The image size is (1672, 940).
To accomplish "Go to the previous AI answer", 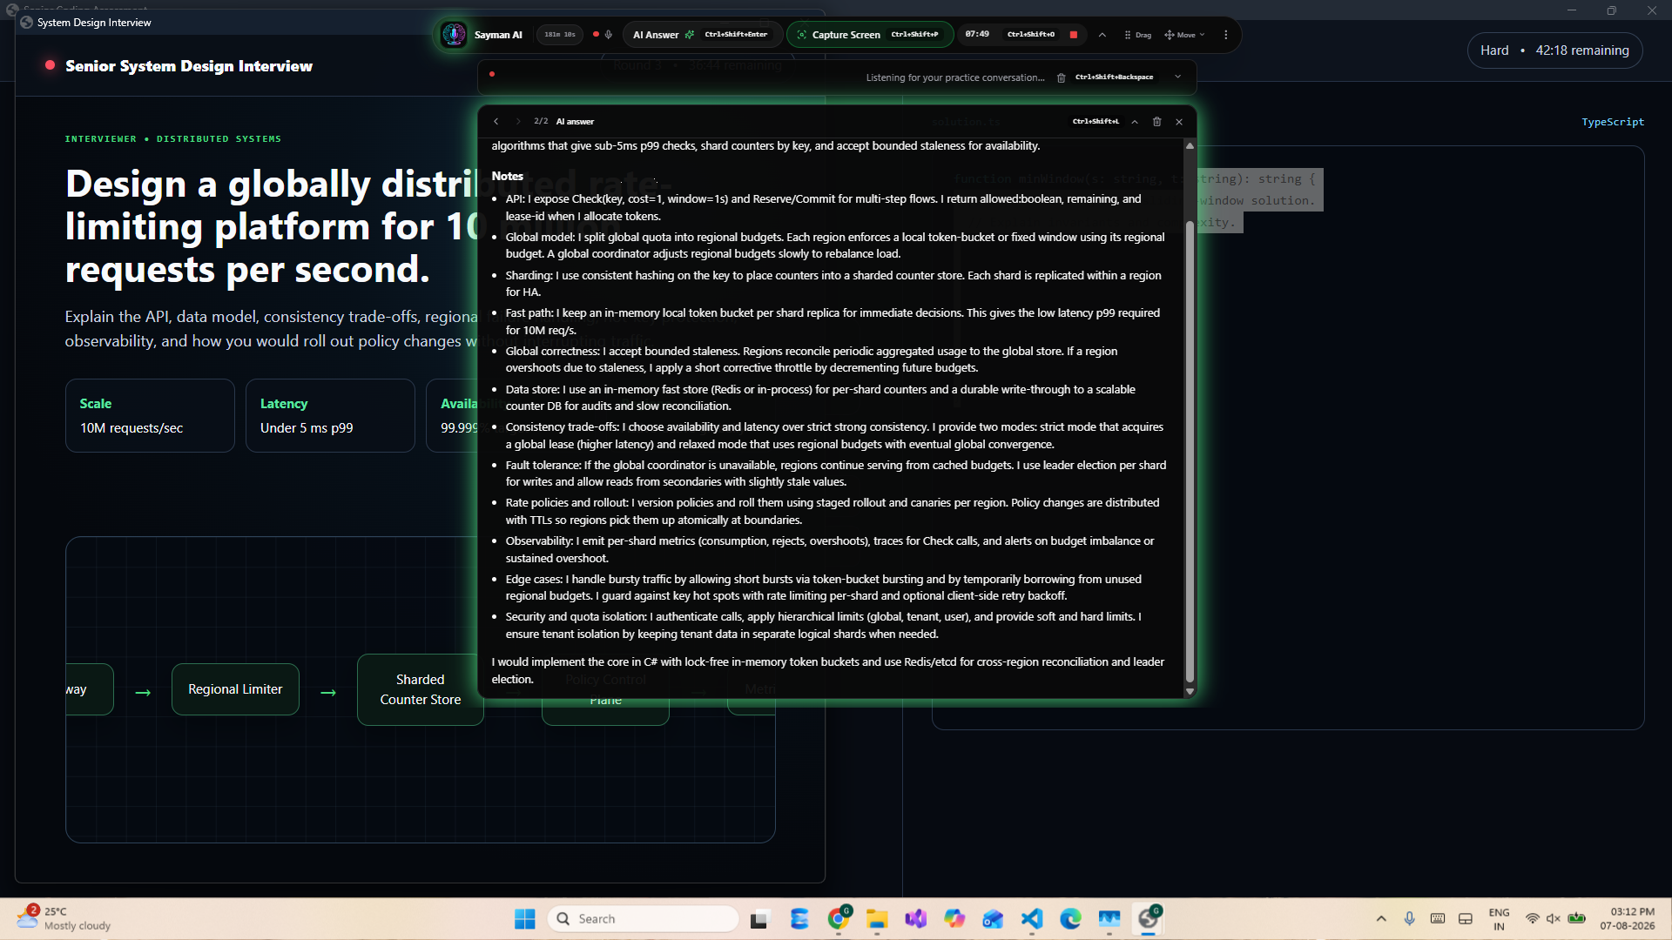I will coord(496,122).
